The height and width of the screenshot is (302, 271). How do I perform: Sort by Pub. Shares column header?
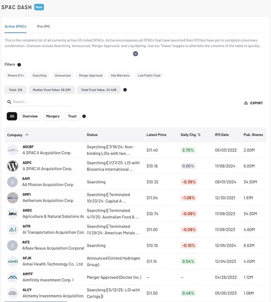253,135
